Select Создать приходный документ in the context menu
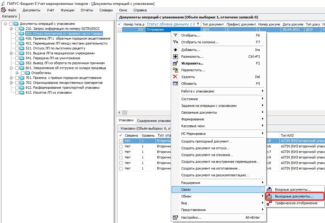 tap(206, 141)
